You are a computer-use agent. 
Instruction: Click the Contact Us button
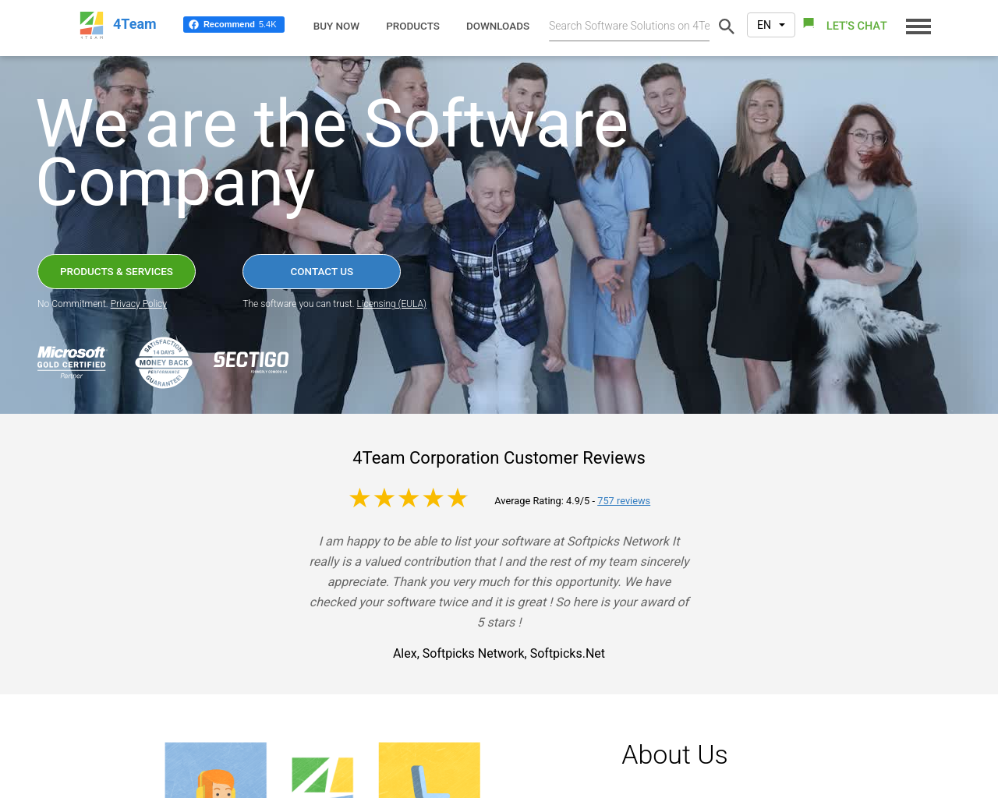(x=321, y=271)
